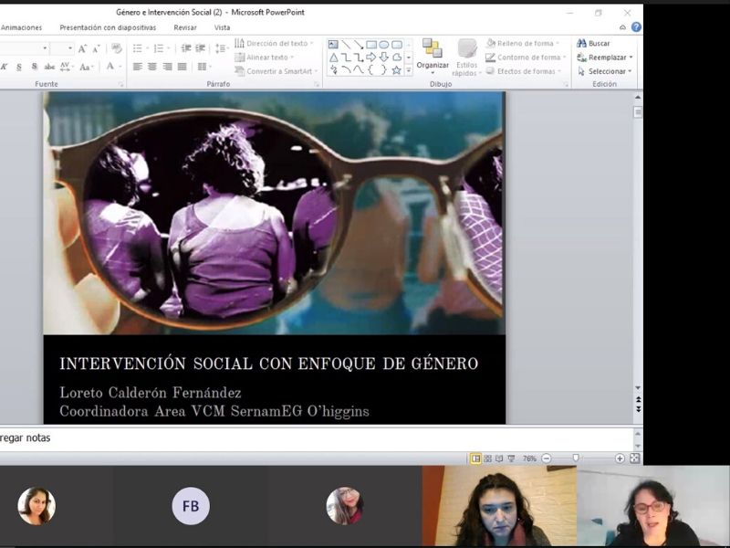Open the font color dropdown arrow

[120, 67]
